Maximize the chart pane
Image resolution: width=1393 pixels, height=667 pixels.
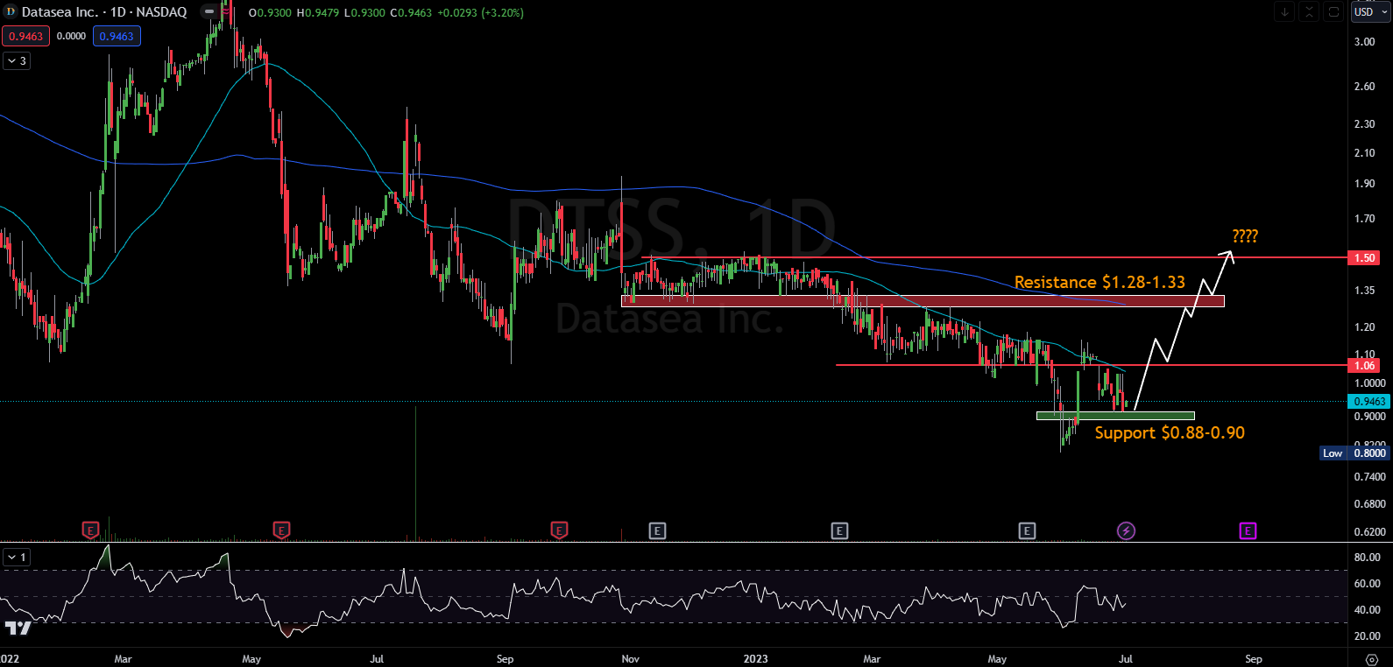(x=1333, y=12)
